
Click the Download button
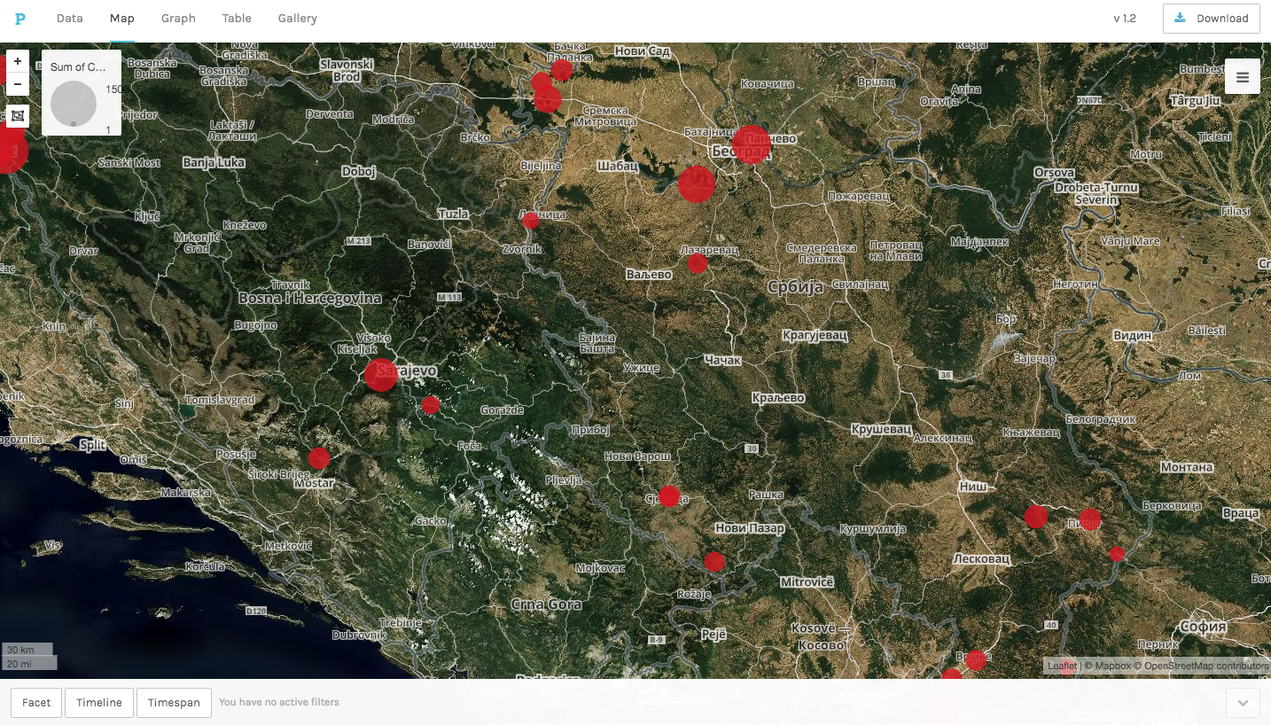[1212, 19]
